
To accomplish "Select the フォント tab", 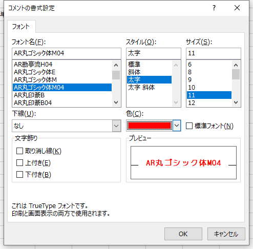I will [x=21, y=27].
